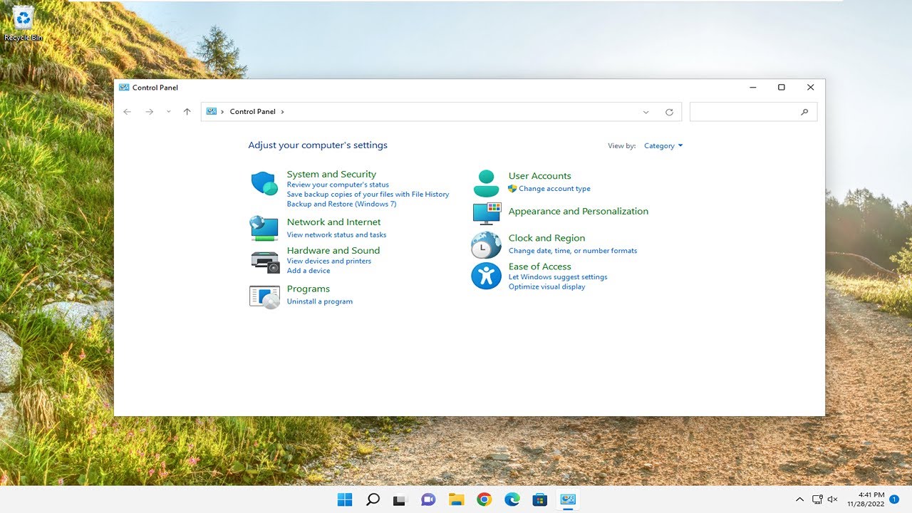Open the notification badge in the taskbar

pyautogui.click(x=894, y=499)
